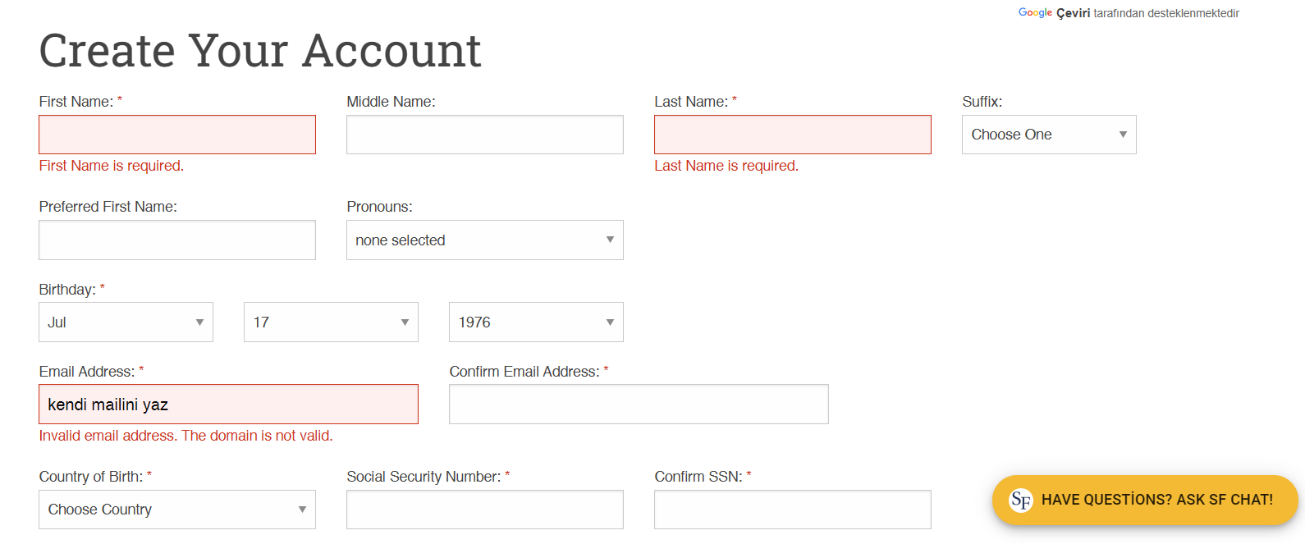Click the Last Name input field
This screenshot has height=544, width=1305.
click(793, 135)
